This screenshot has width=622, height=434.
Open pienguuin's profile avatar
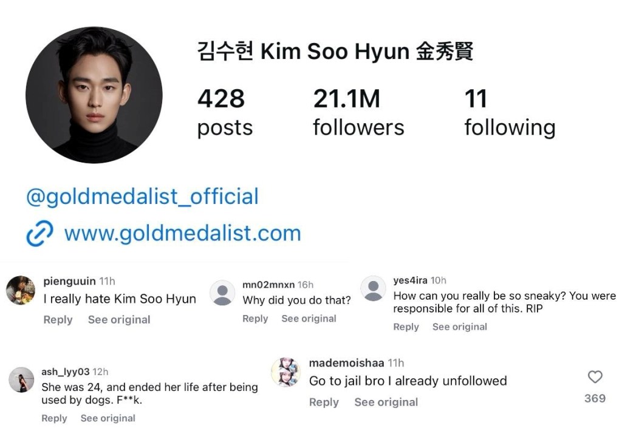tap(21, 290)
